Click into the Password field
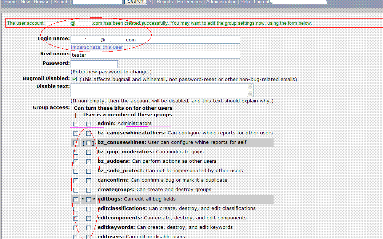 (94, 64)
